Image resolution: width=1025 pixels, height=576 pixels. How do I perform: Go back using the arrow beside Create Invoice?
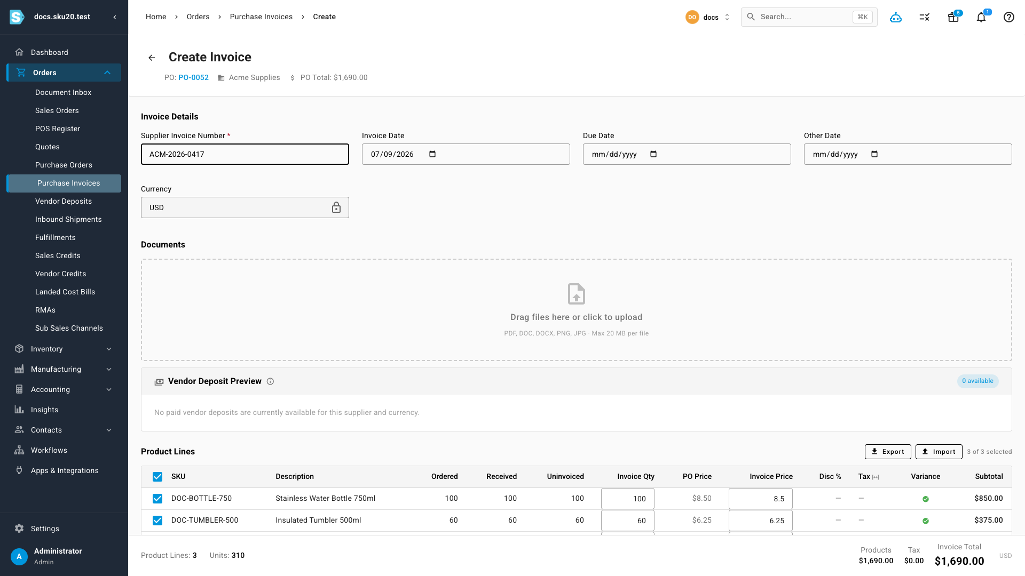pos(152,58)
